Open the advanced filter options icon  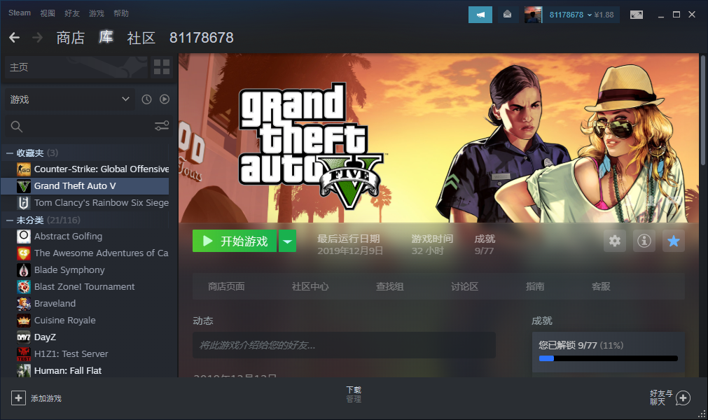tap(162, 126)
